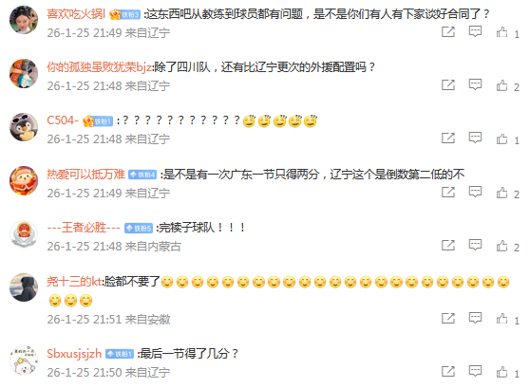Open 热爱可以抵万难 profile link
Image resolution: width=530 pixels, height=388 pixels.
[85, 175]
